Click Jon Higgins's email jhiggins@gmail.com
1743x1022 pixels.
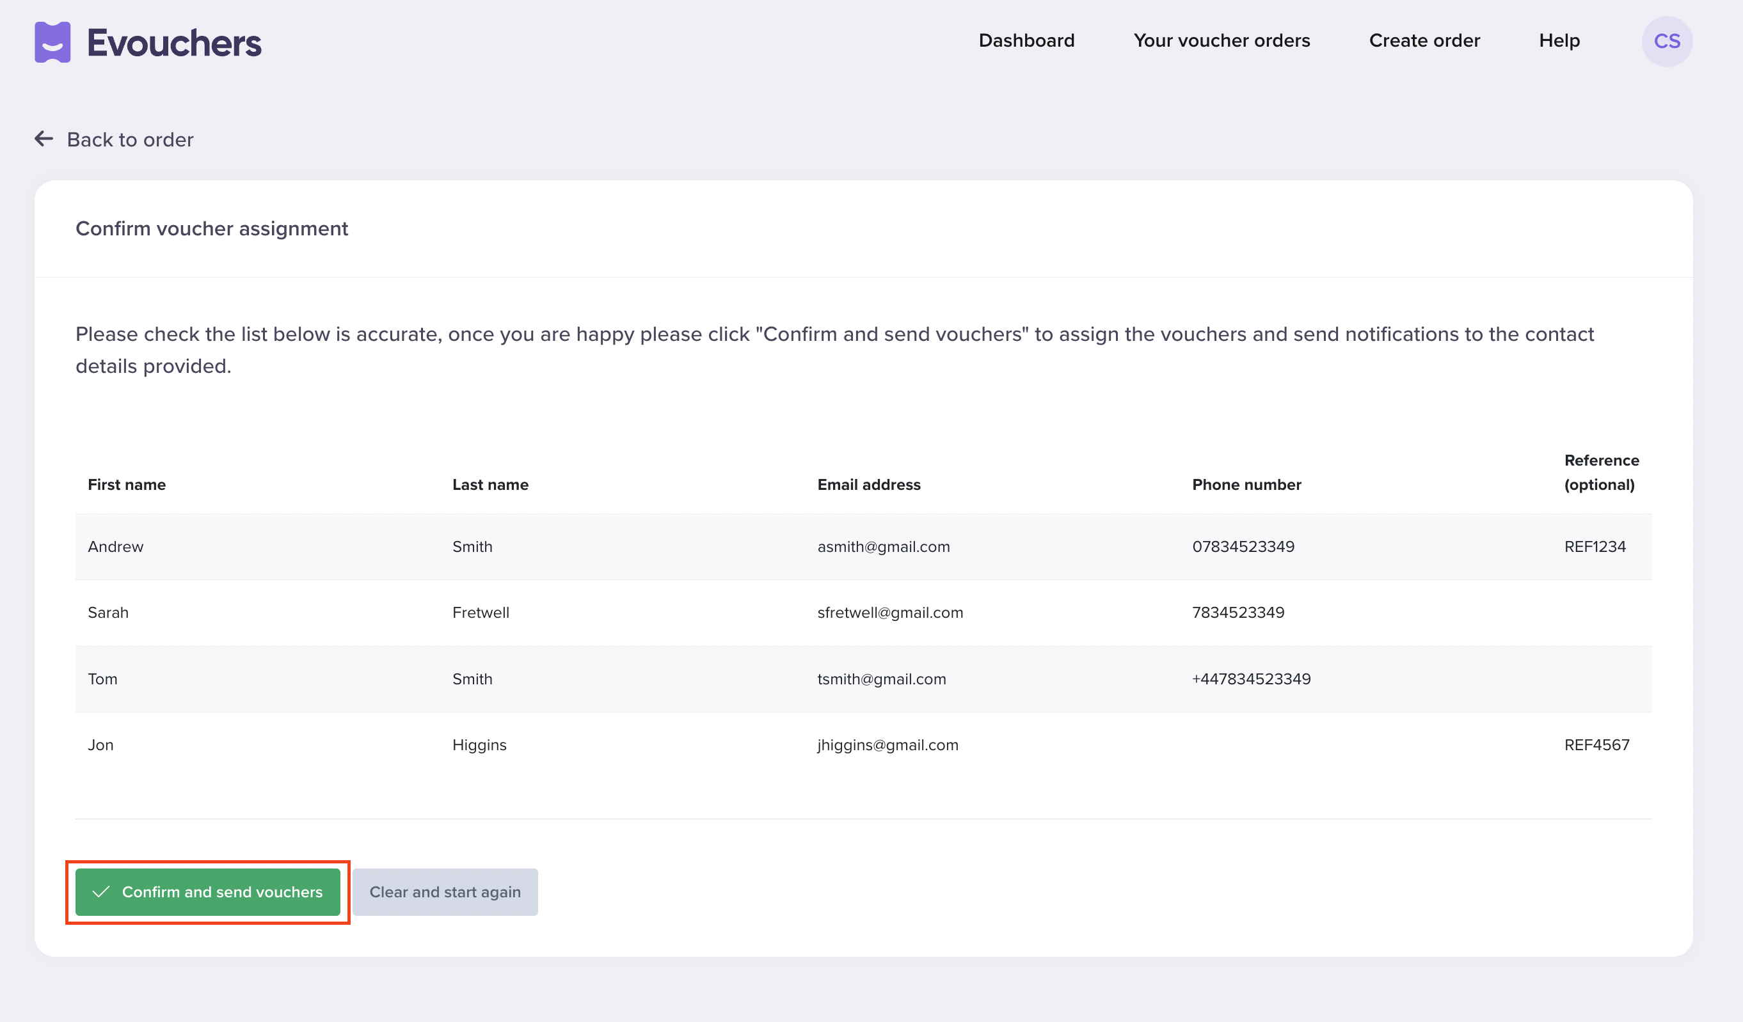[888, 744]
